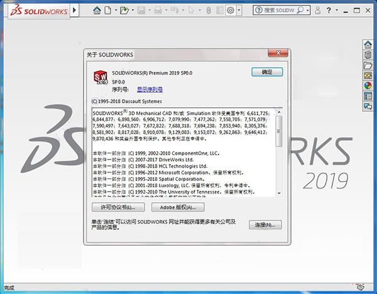Create a new document with the New icon
Image resolution: width=377 pixels, height=294 pixels.
[x=107, y=10]
